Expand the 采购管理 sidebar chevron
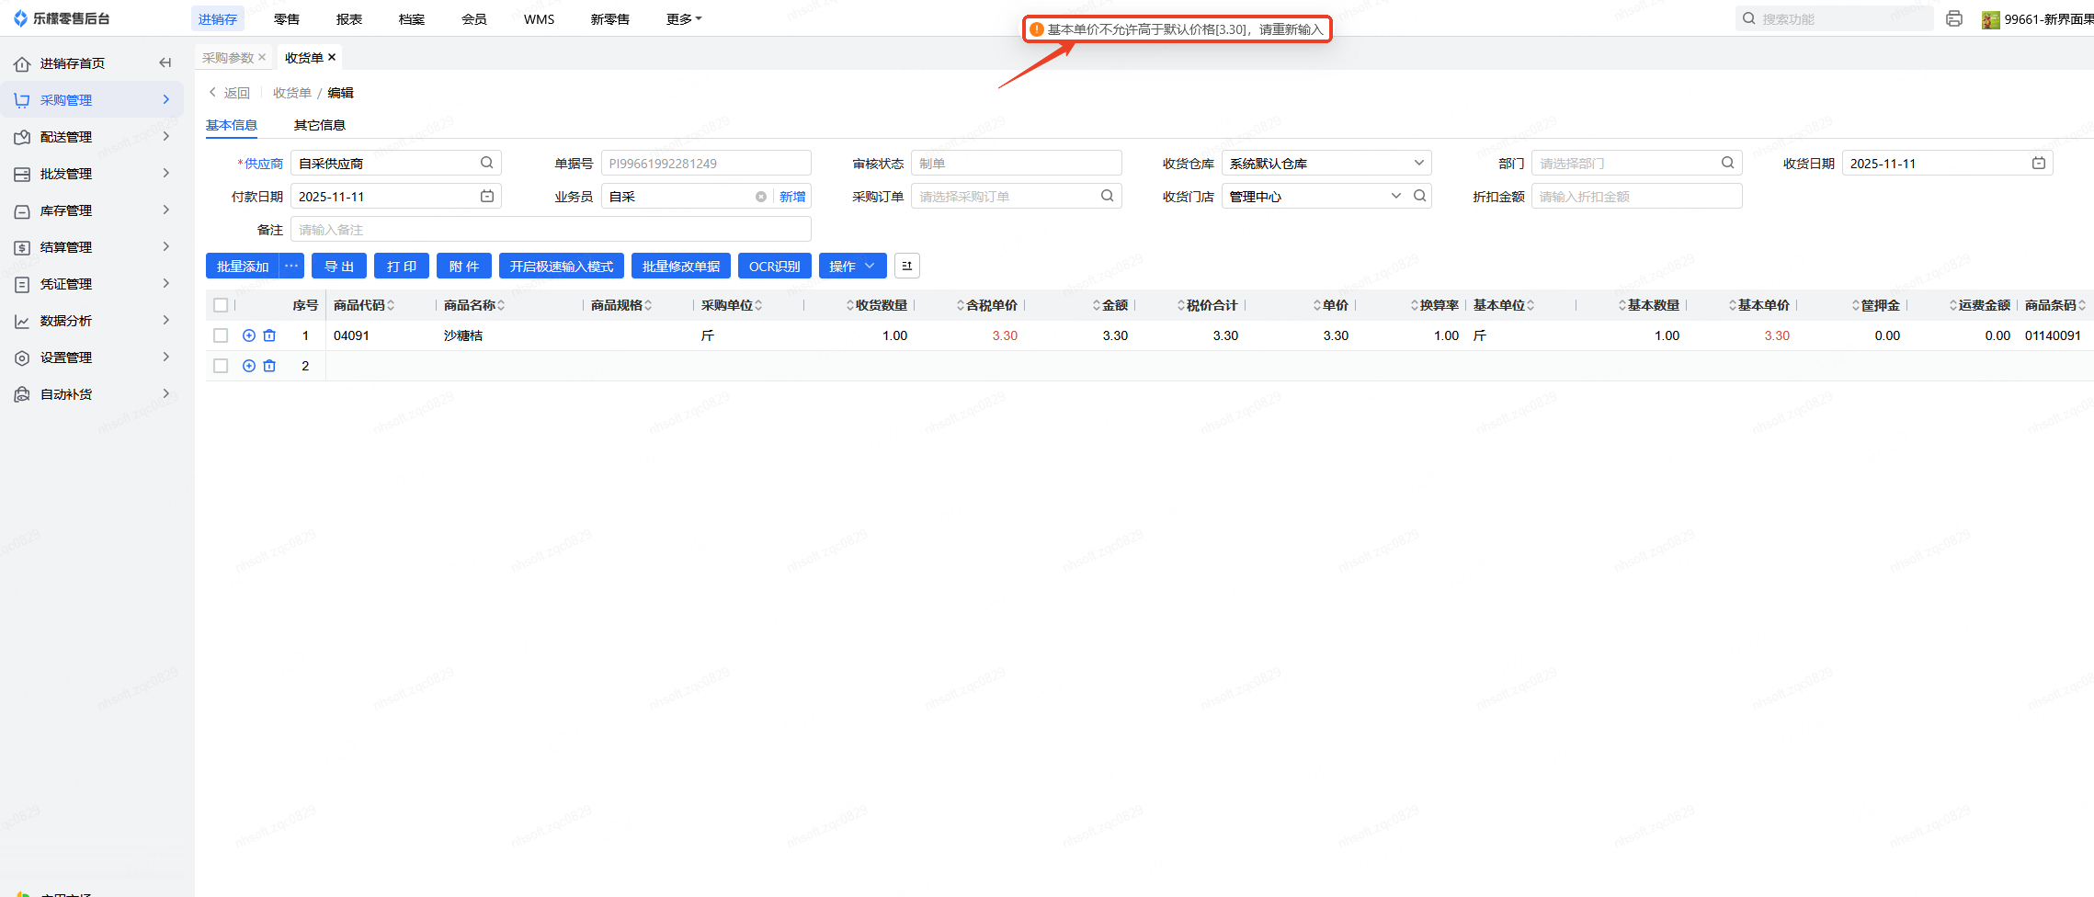The width and height of the screenshot is (2094, 897). 166,99
